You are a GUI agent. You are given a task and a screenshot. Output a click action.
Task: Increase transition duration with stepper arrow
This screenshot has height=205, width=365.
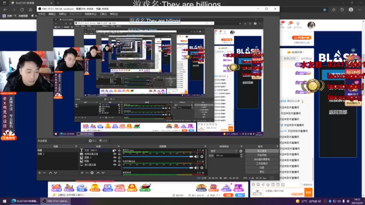(241, 154)
